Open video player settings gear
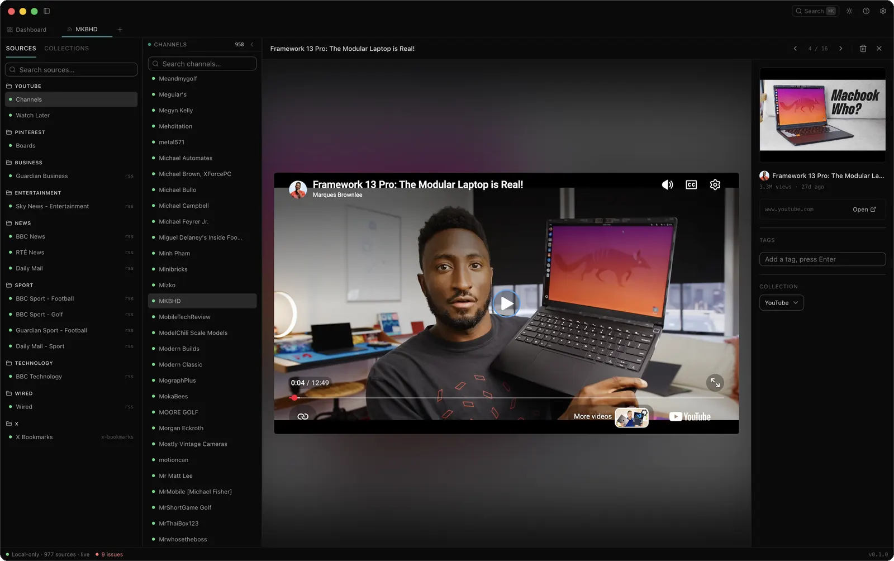 click(x=715, y=185)
